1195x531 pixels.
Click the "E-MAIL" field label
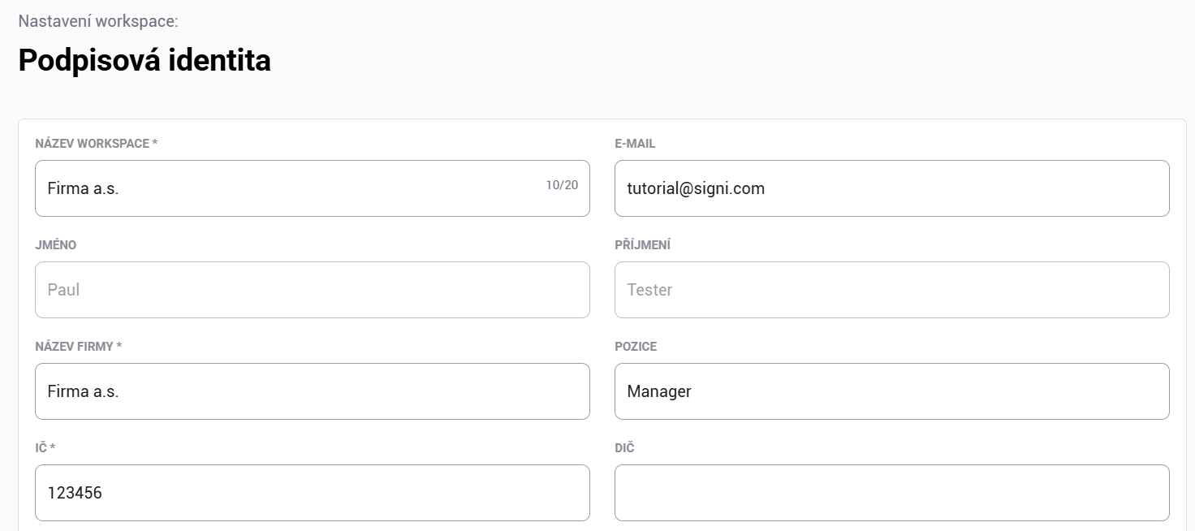point(635,144)
